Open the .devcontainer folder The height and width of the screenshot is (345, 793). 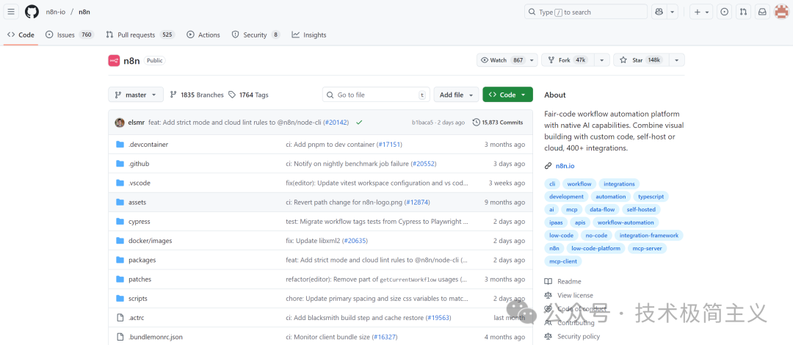[148, 144]
